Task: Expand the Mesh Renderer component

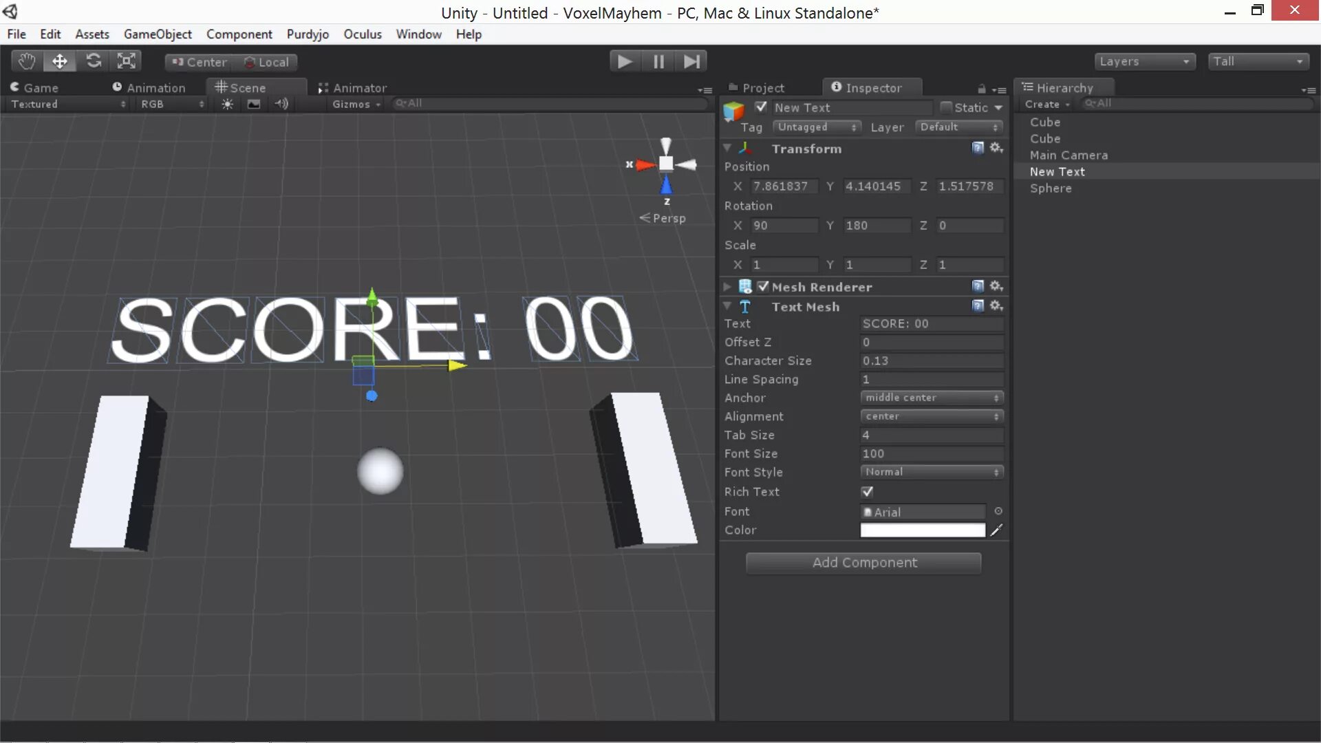Action: click(727, 286)
